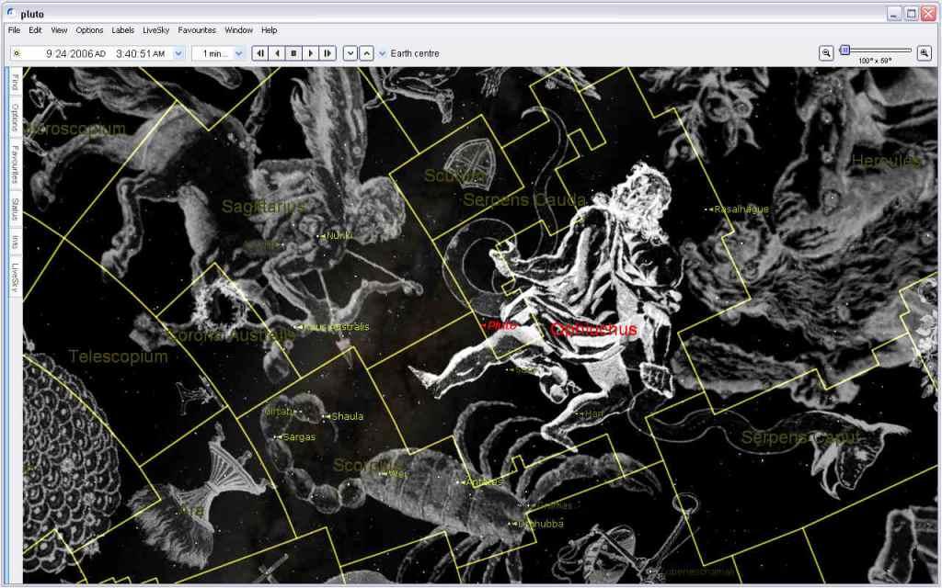Stop the time flow

pos(293,53)
